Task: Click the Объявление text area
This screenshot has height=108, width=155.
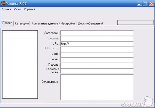Action: 97,87
